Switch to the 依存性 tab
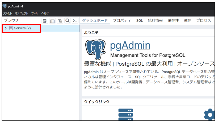The image size is (218, 126). click(173, 20)
